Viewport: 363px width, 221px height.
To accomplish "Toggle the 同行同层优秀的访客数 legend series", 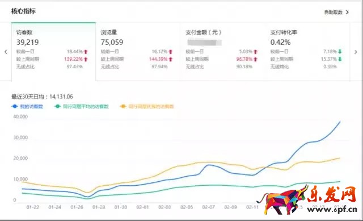I will click(147, 106).
